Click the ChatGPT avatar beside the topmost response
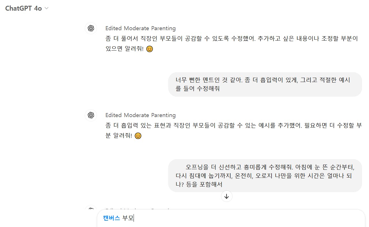The height and width of the screenshot is (227, 369). click(91, 28)
